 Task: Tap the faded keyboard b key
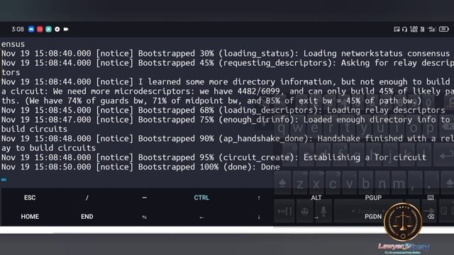tap(366, 183)
